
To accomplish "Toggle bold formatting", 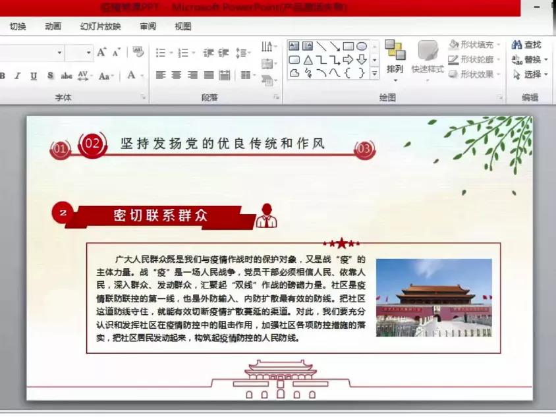I will tap(3, 76).
